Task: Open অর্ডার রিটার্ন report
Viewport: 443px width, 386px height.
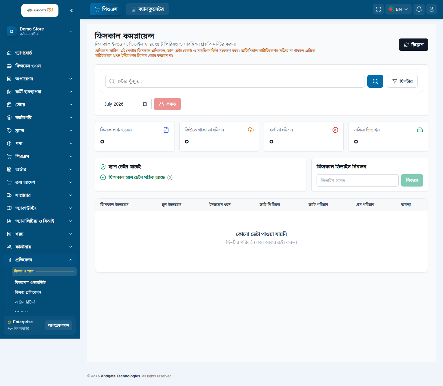Action: coord(25,302)
